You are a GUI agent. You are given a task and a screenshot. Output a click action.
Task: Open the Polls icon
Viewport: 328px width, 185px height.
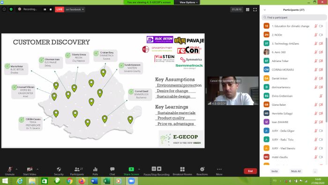coord(95,170)
